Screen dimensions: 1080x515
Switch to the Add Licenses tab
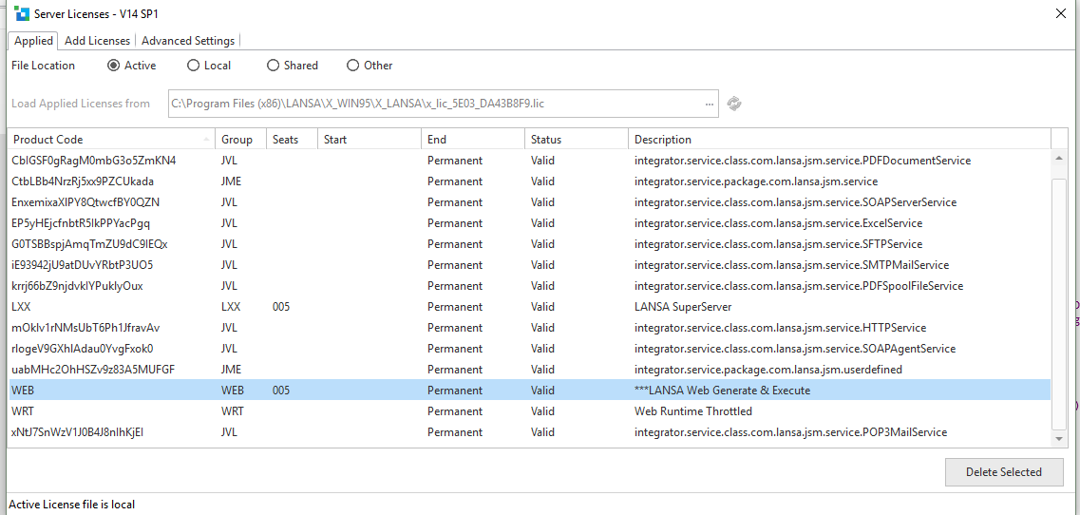coord(97,41)
